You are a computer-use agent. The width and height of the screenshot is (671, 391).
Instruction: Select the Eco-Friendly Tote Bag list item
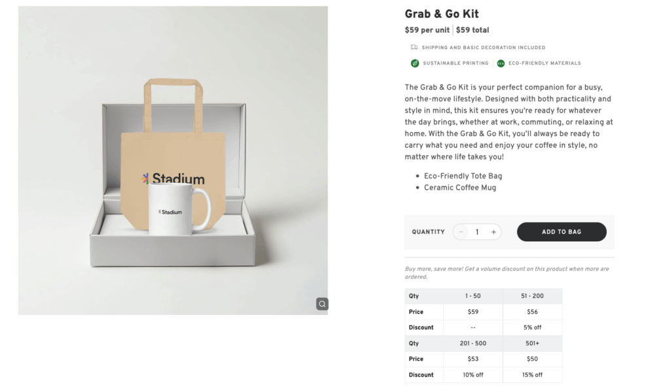tap(463, 175)
